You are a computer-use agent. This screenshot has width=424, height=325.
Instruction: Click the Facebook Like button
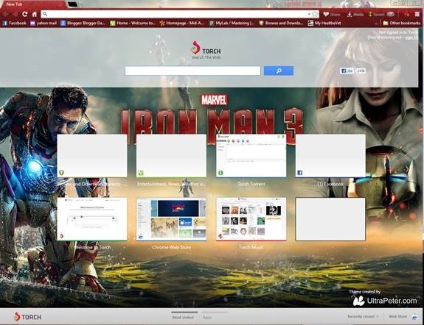347,71
